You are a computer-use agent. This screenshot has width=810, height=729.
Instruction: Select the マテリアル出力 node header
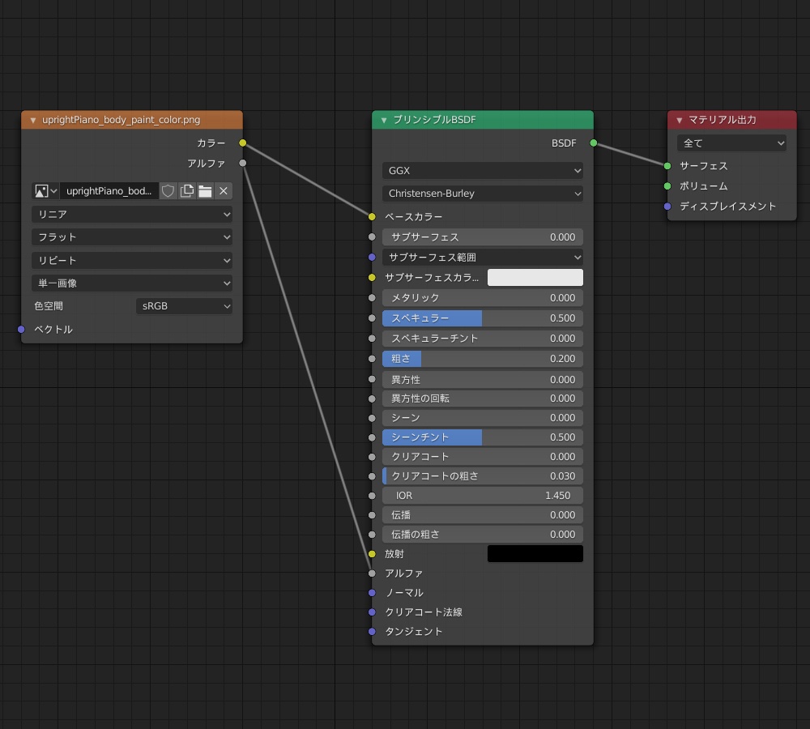point(731,120)
